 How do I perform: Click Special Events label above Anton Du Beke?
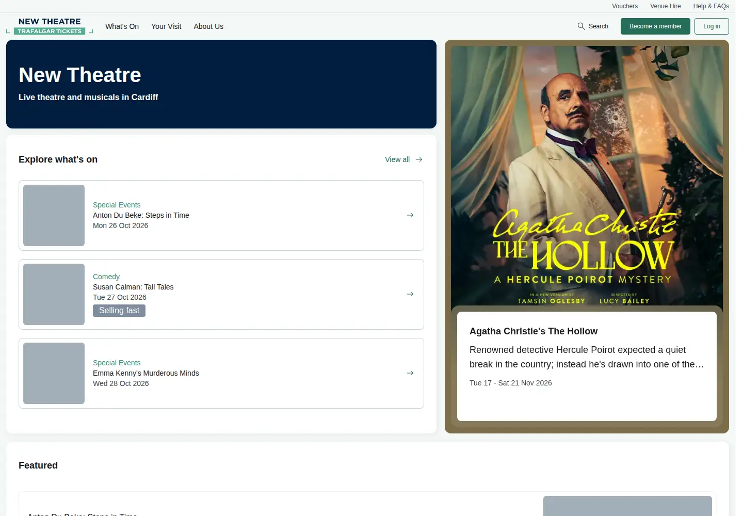[117, 205]
